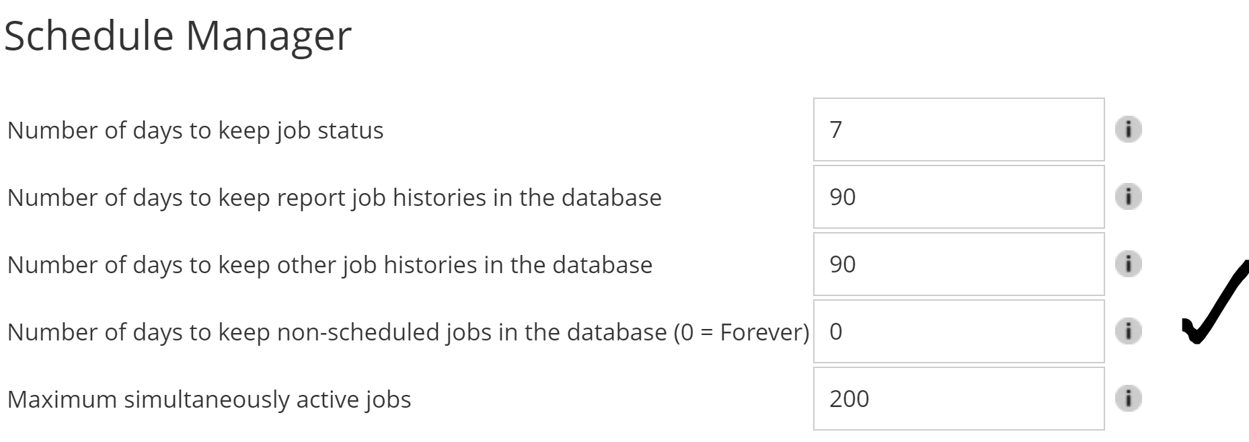The height and width of the screenshot is (442, 1249).
Task: Click the "keep report job histories" label text
Action: pyautogui.click(x=334, y=197)
